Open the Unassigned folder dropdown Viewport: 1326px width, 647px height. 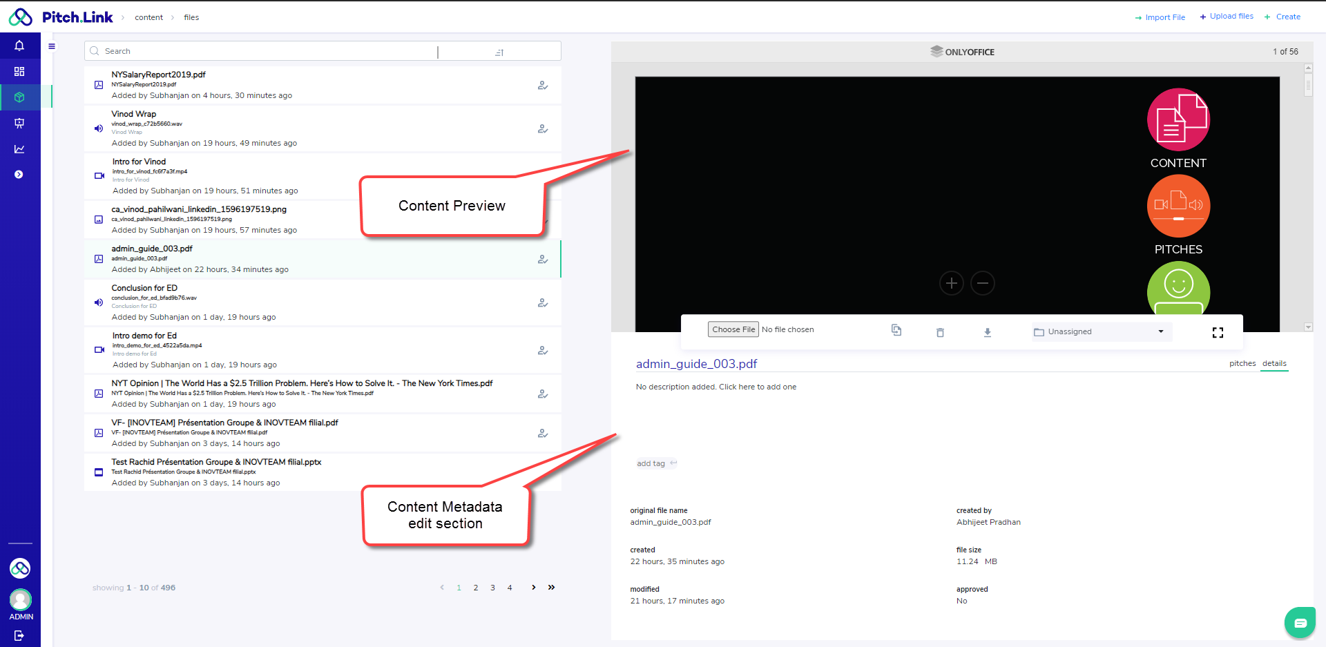1101,331
